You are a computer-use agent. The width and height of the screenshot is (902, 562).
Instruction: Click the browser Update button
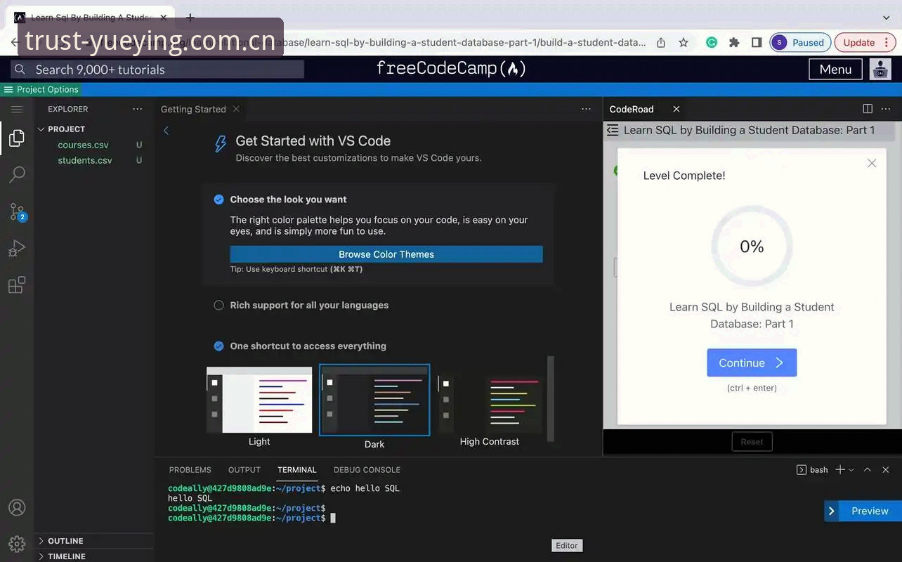pos(865,42)
